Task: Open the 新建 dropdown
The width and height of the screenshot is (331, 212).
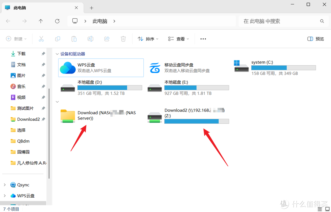Action: coord(17,39)
